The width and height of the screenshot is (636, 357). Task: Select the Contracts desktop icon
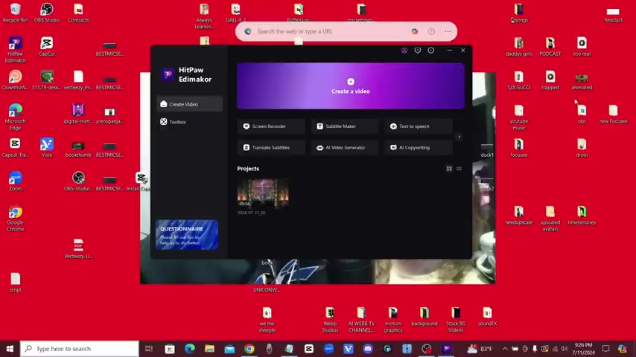pos(78,13)
